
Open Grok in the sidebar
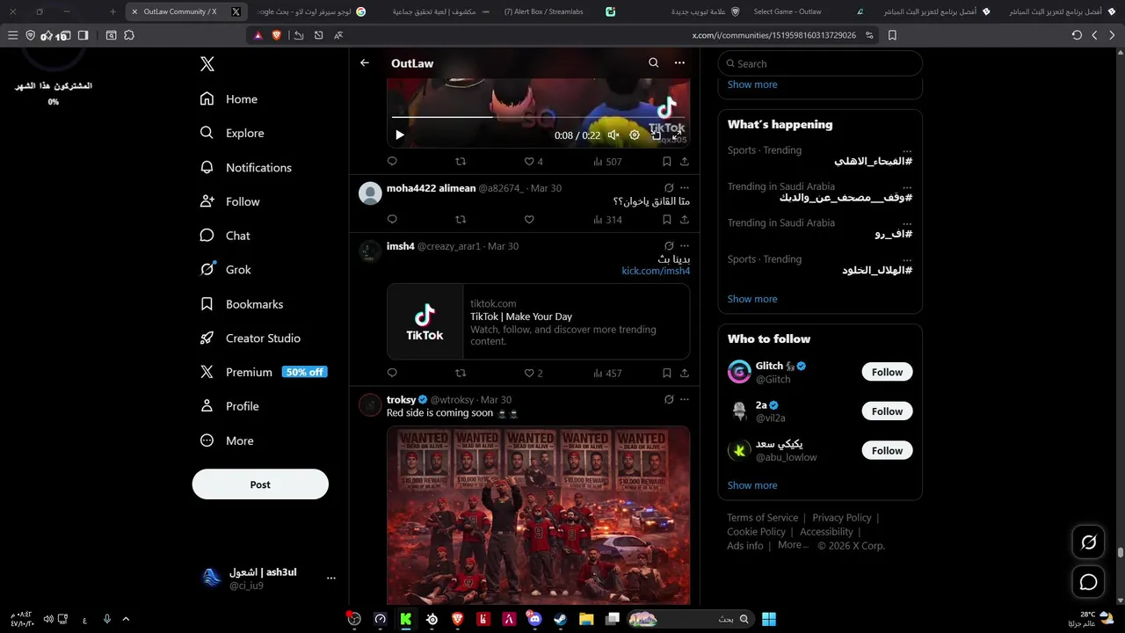pos(226,270)
